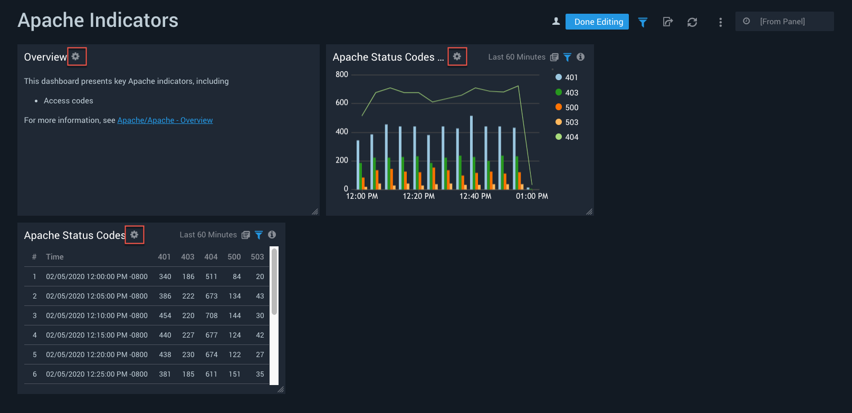Open the three-dot more options menu

tap(720, 22)
